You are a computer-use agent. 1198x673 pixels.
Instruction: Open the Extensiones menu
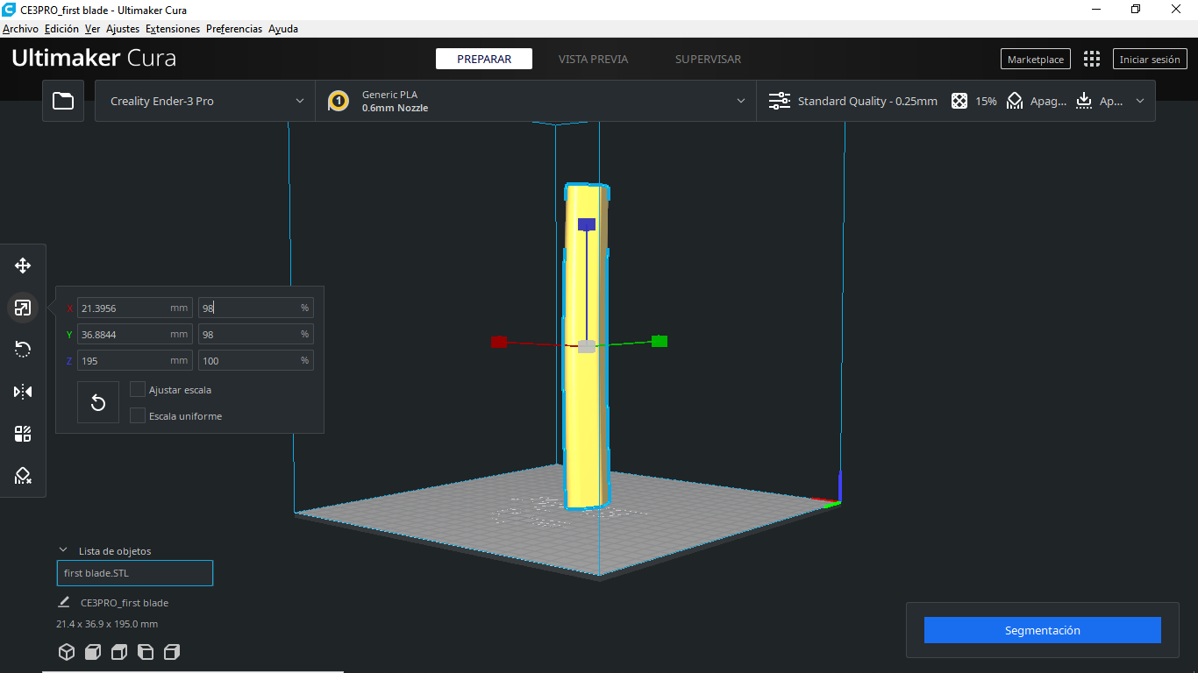pyautogui.click(x=173, y=29)
